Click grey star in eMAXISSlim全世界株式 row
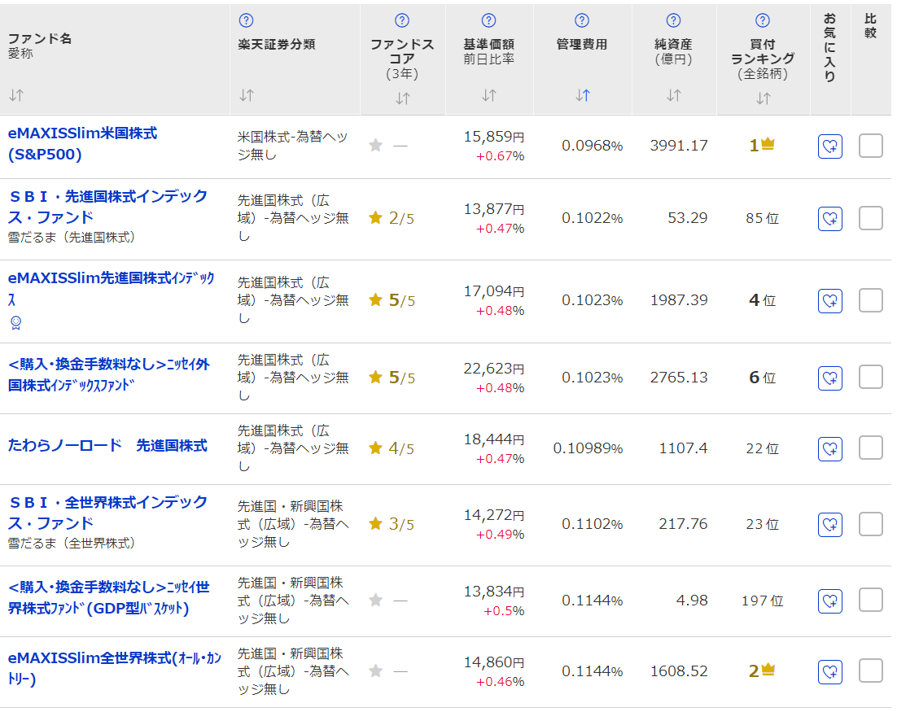This screenshot has height=712, width=897. tap(376, 671)
